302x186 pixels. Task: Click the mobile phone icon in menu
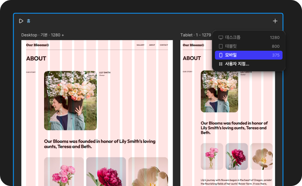tap(221, 55)
